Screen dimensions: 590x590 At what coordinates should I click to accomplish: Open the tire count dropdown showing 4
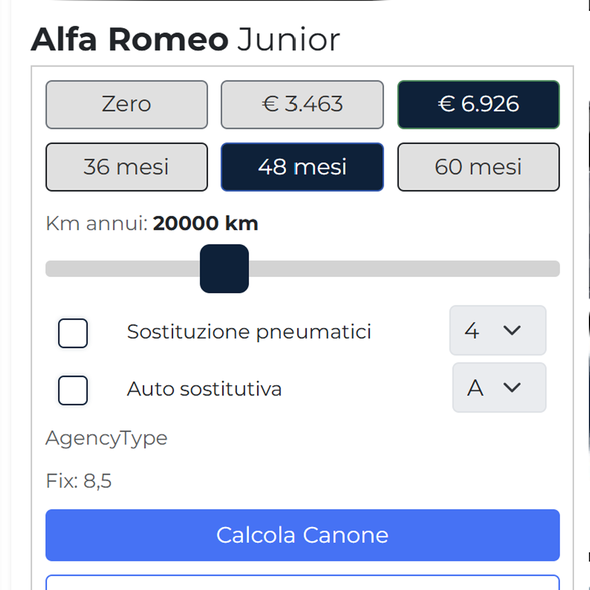point(497,331)
